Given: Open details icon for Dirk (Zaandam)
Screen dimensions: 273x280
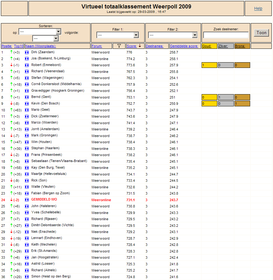Looking at the screenshot, I should pos(27,52).
